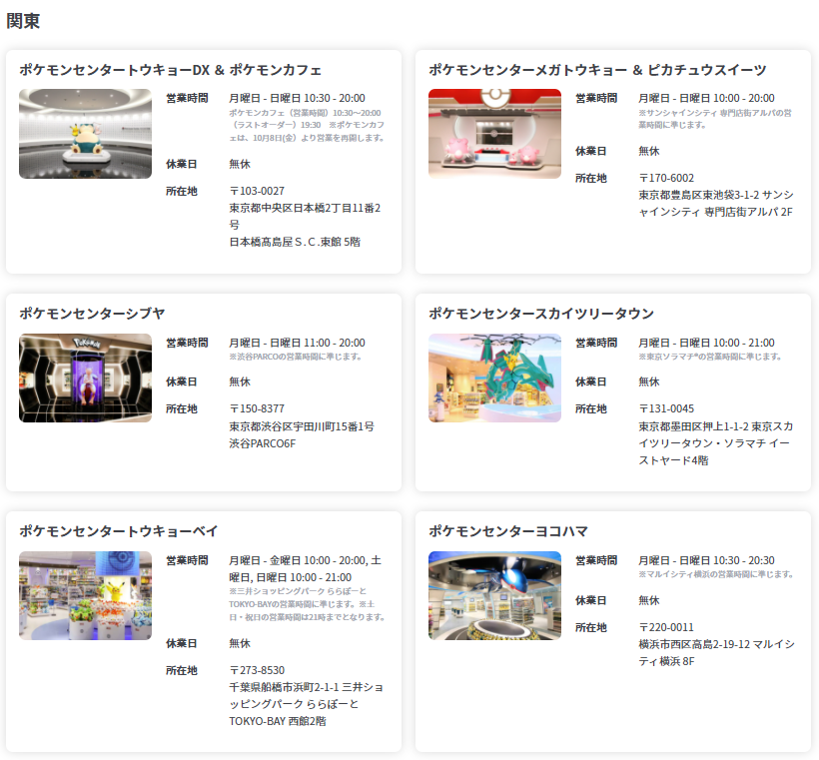View the Mewtwo photo of Pokémon Center Shibuya
Viewport: 819px width, 760px height.
coord(85,379)
